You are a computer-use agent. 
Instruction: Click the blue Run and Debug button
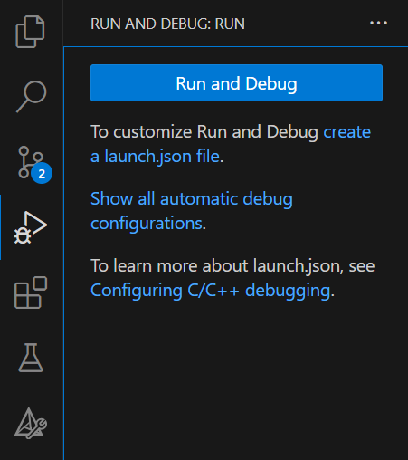[236, 83]
